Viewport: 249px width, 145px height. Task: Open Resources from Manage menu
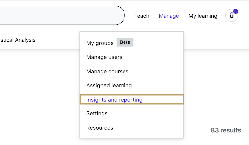(x=100, y=128)
